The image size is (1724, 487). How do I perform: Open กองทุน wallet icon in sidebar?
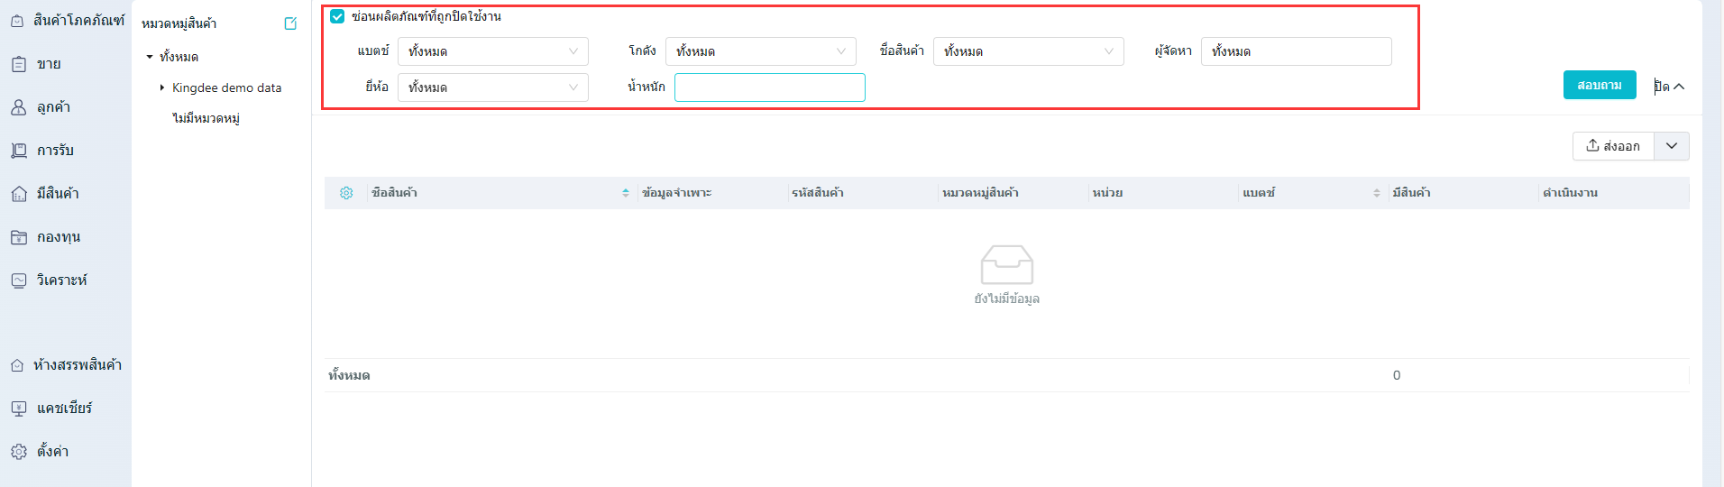click(x=19, y=237)
